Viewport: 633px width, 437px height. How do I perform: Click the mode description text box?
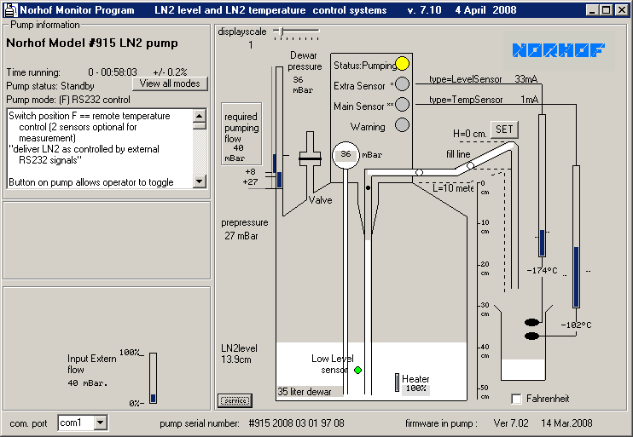[100, 148]
